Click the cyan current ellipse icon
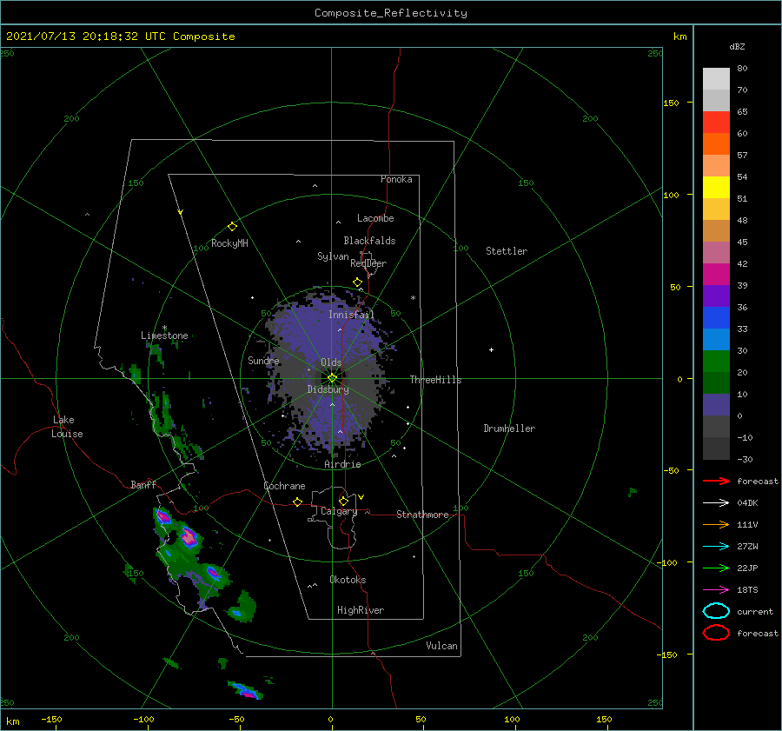Screen dimensions: 782x731 [x=716, y=611]
